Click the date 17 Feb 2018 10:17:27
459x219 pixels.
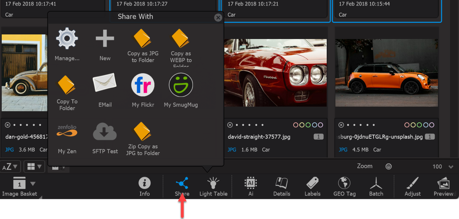tap(142, 4)
